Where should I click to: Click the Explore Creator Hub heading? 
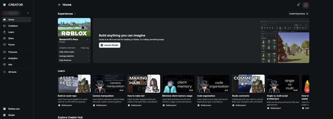coord(70,117)
